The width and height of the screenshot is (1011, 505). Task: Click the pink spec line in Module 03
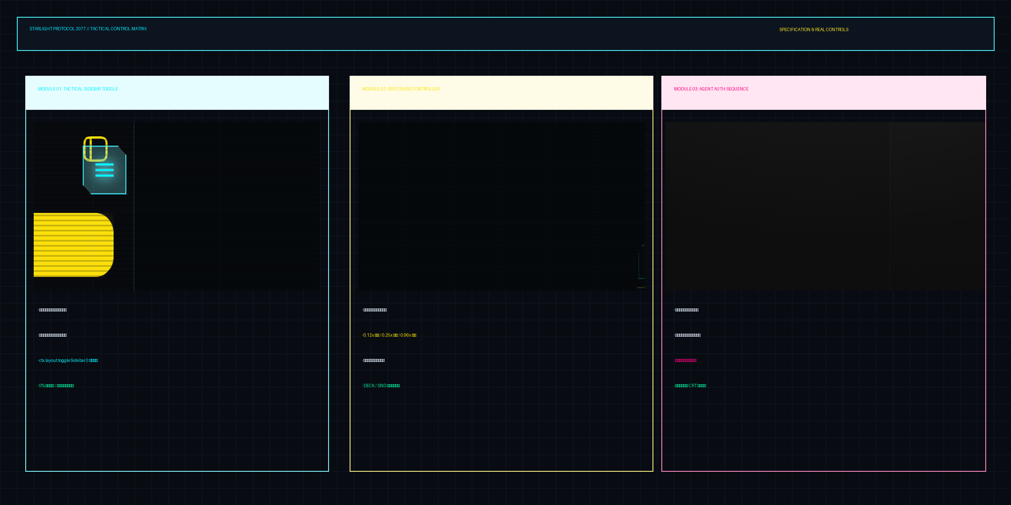click(685, 360)
